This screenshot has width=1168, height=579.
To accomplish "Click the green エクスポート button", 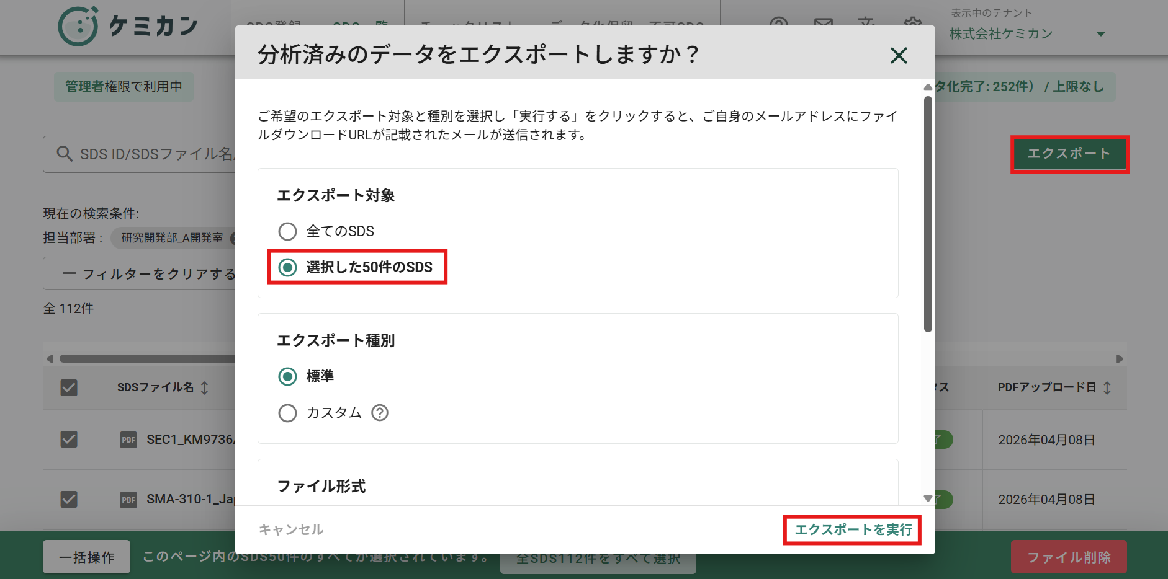I will tap(1069, 154).
